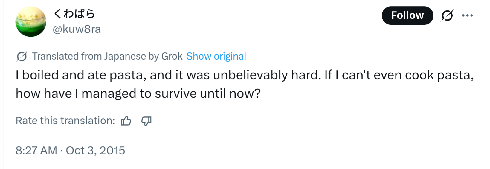Open the three-dot more options menu
Image resolution: width=490 pixels, height=169 pixels.
click(467, 15)
